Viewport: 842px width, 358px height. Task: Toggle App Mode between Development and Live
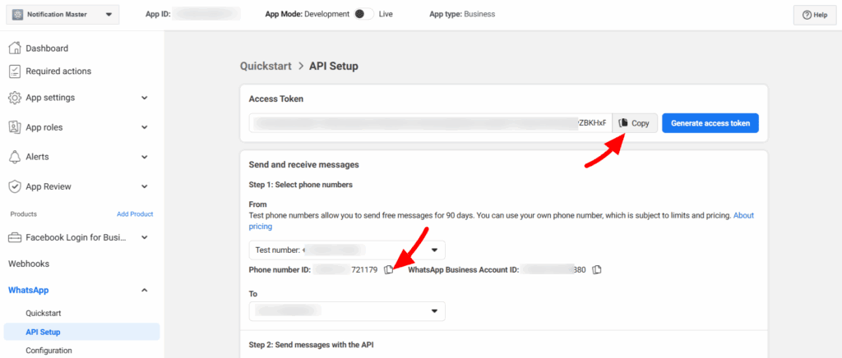click(x=364, y=14)
